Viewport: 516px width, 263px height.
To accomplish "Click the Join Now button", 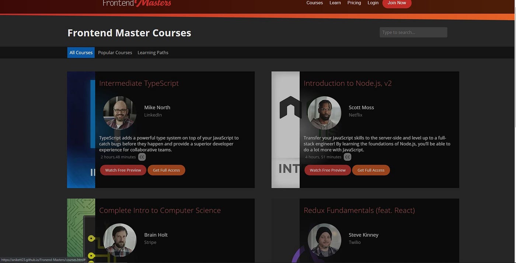I will click(x=397, y=3).
